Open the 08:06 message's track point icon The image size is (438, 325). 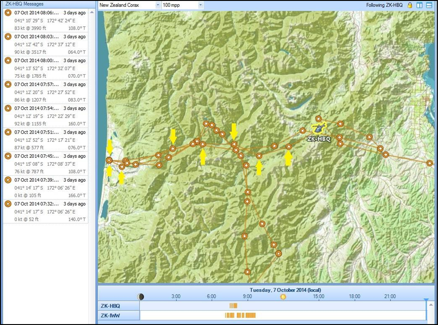[x=7, y=13]
